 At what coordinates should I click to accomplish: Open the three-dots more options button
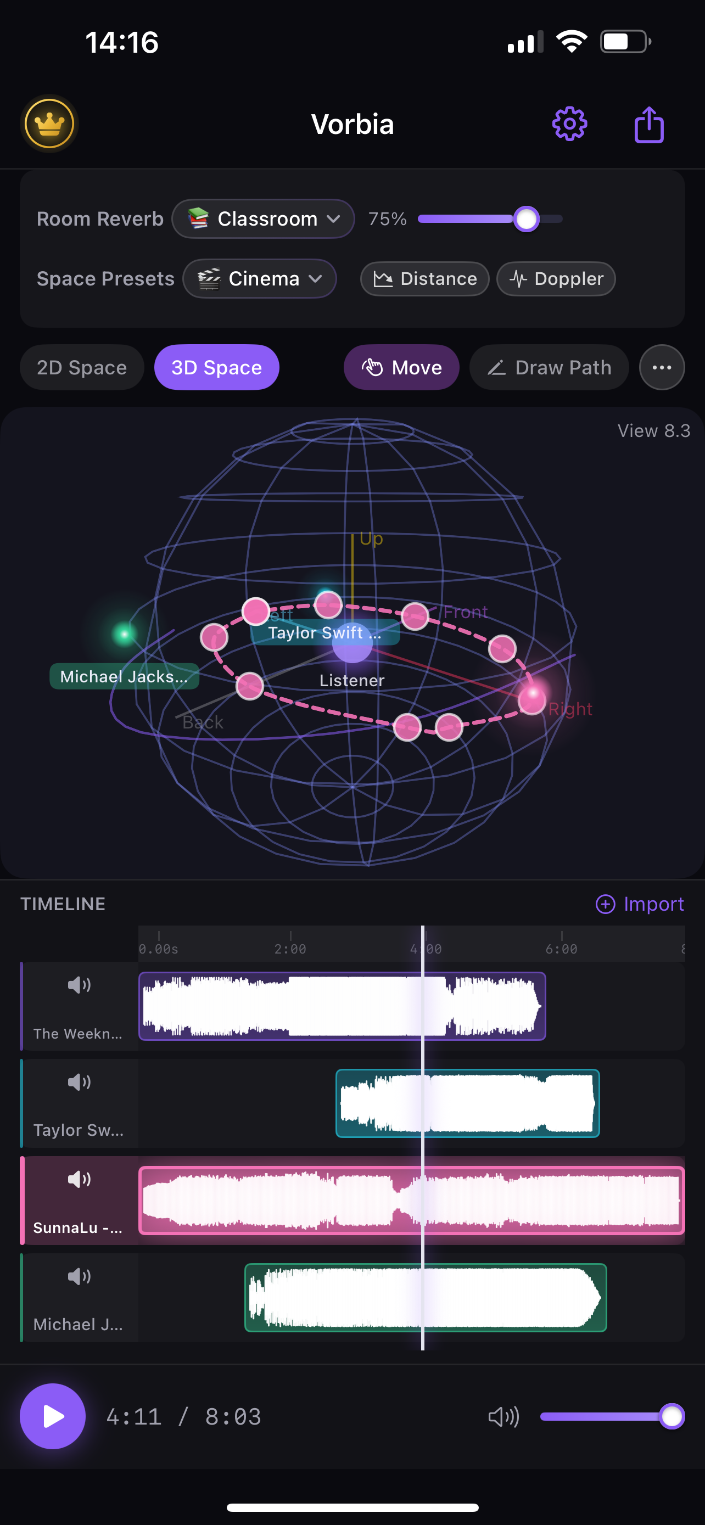click(x=662, y=367)
